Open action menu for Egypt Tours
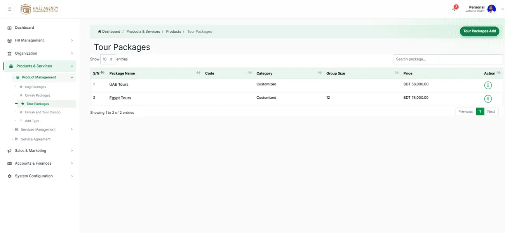505x233 pixels. (488, 99)
